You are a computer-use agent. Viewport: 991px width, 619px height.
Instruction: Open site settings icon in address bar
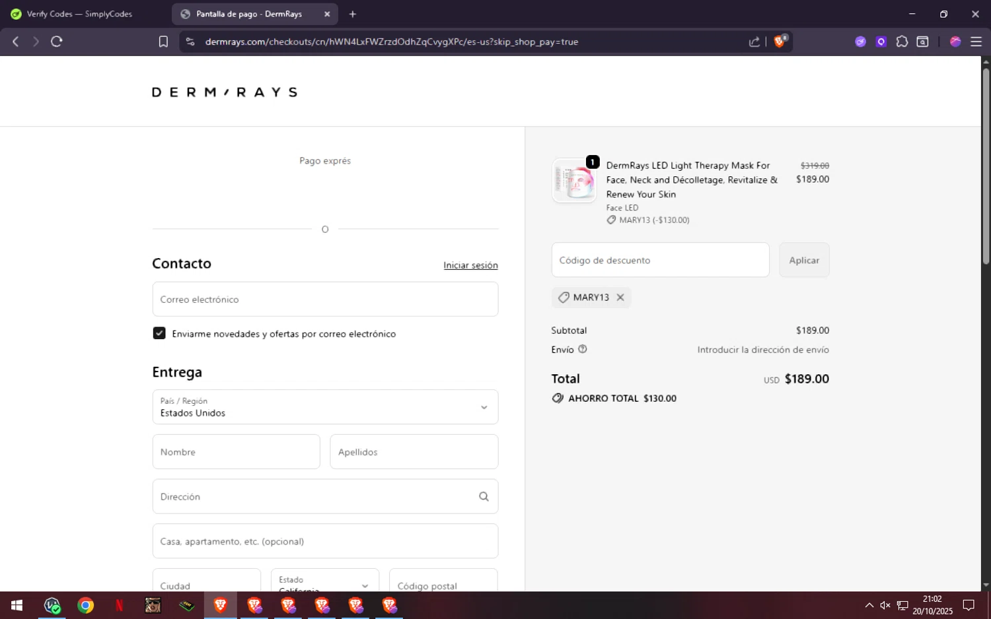click(x=190, y=42)
